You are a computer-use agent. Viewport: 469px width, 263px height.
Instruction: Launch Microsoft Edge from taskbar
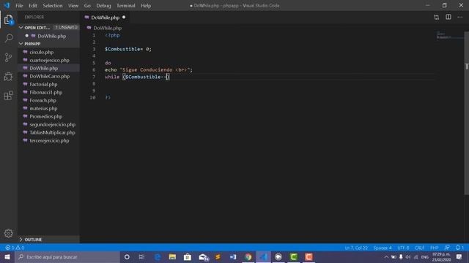[x=158, y=256]
